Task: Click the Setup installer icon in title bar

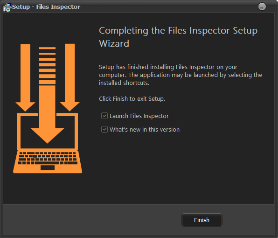Action: click(x=7, y=7)
